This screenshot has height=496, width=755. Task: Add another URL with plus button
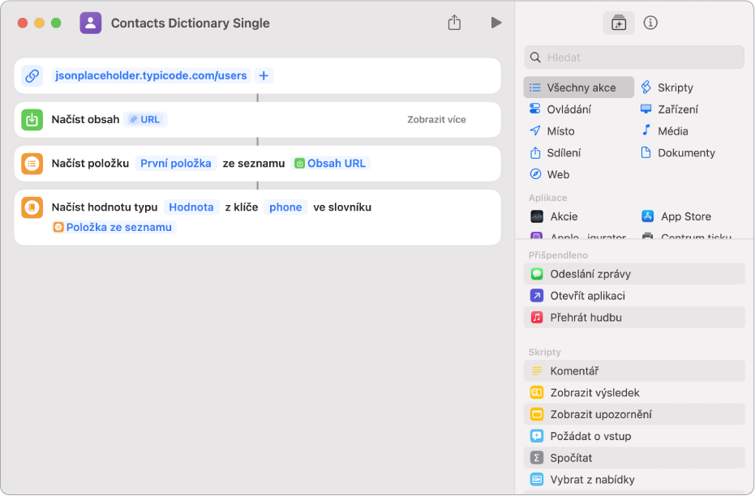(264, 75)
